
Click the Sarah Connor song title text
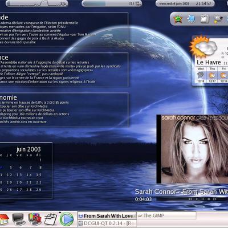(x=181, y=192)
